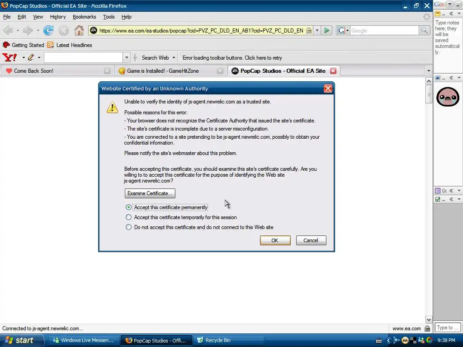The image size is (463, 347).
Task: Click the sidebar photo gadget icon
Action: [438, 78]
